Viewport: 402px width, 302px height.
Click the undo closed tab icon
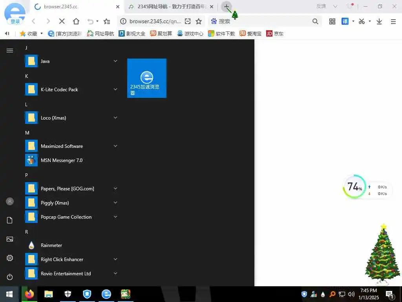pos(90,21)
